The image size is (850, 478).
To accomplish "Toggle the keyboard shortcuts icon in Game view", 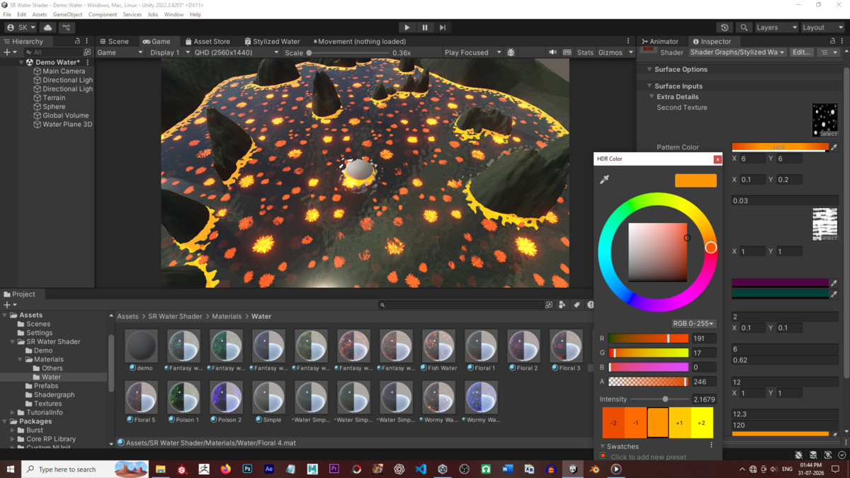I will 567,52.
